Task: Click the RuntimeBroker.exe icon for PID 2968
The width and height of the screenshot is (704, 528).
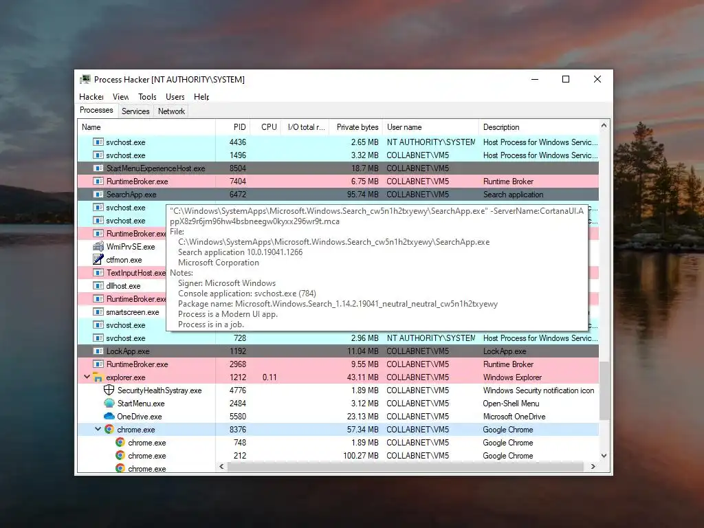Action: point(98,364)
